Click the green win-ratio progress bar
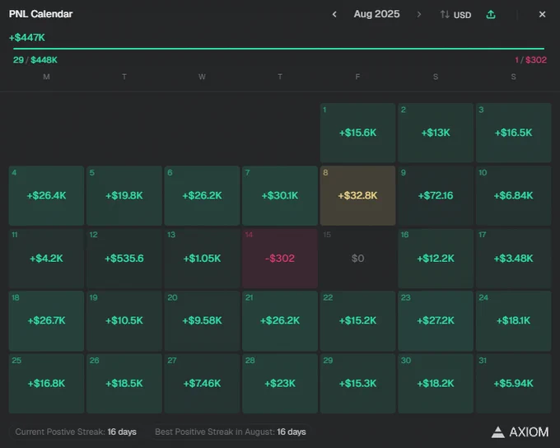 (278, 49)
